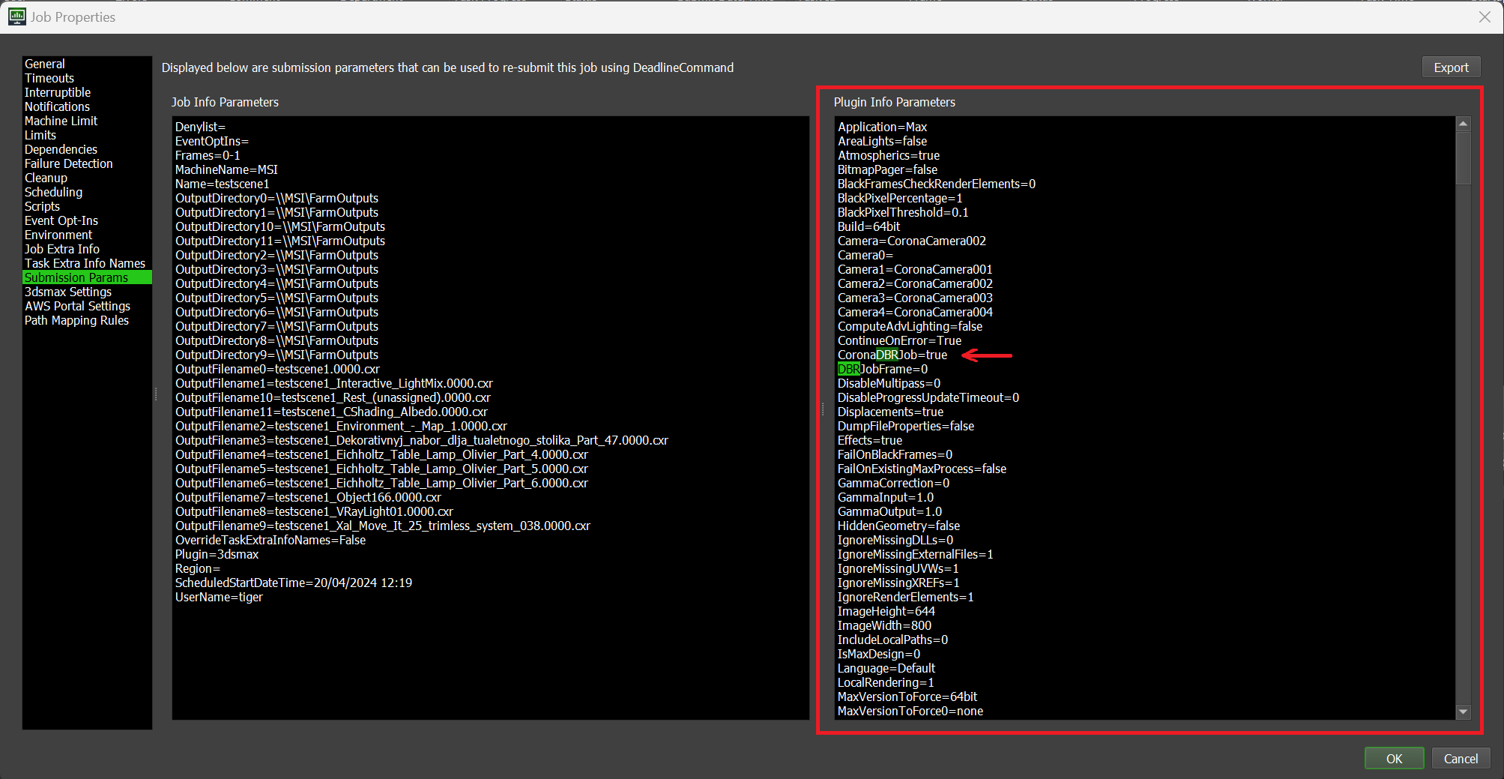Select Timeouts in the sidebar
1504x779 pixels.
(49, 78)
